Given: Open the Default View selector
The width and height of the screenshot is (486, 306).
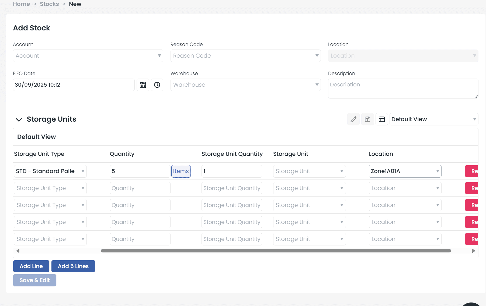Looking at the screenshot, I should click(433, 119).
